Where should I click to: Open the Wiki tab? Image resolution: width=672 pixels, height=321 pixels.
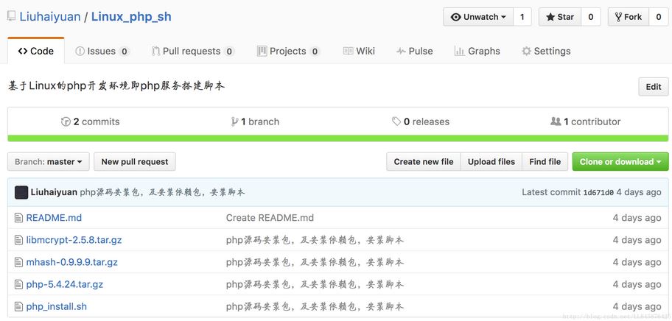tap(359, 52)
